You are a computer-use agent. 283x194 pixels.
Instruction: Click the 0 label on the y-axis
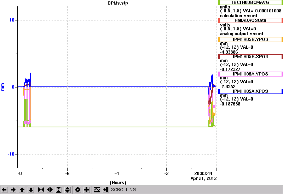click(x=13, y=87)
